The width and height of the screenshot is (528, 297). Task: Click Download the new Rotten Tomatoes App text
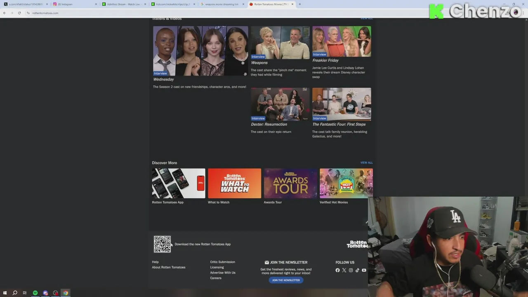[203, 244]
